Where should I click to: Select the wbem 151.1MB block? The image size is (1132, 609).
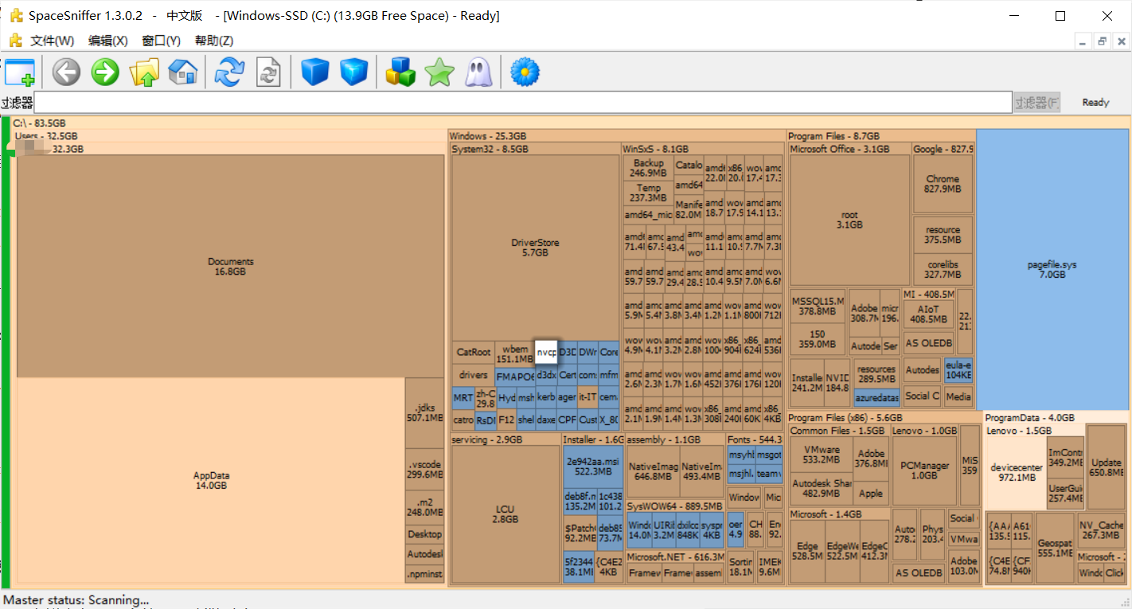pos(514,353)
